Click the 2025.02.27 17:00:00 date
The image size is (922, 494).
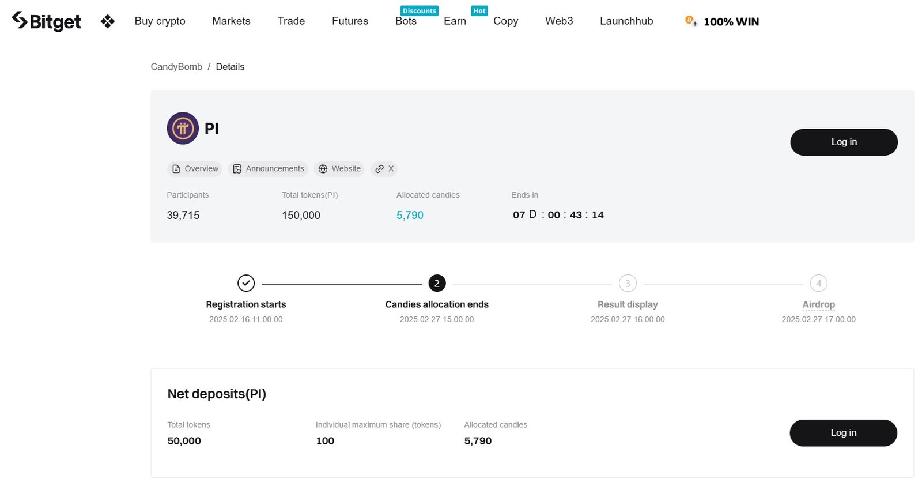coord(818,319)
